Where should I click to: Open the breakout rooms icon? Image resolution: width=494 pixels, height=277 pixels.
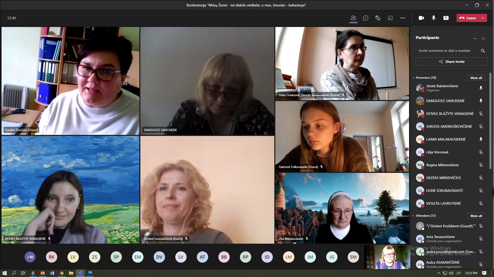[x=390, y=18]
